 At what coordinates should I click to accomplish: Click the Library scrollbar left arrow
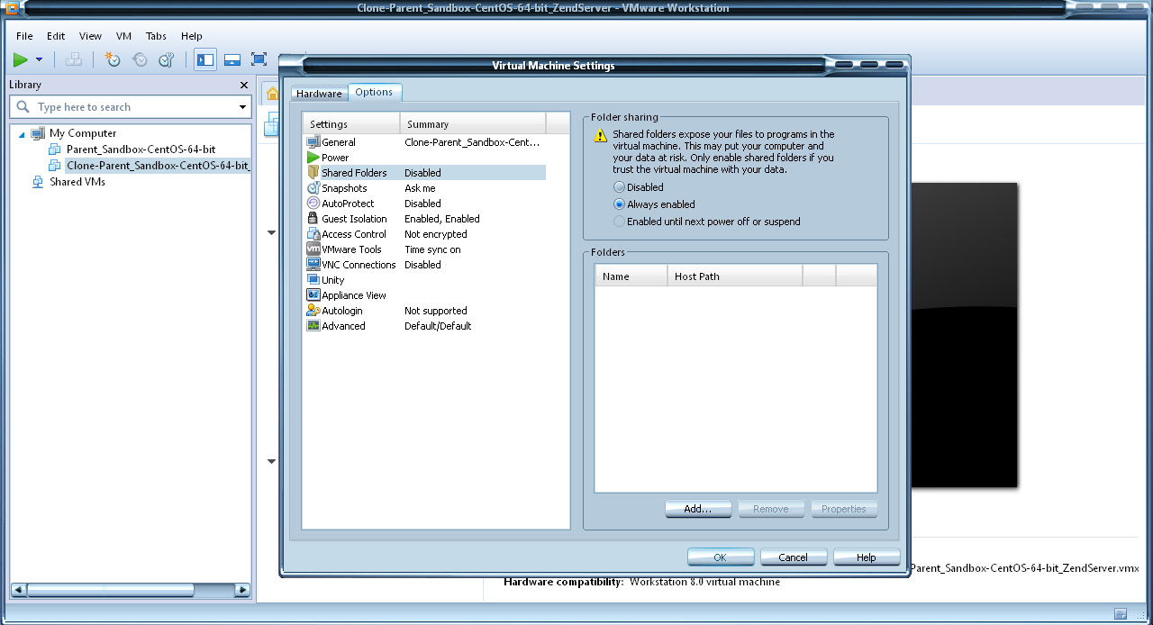(18, 591)
